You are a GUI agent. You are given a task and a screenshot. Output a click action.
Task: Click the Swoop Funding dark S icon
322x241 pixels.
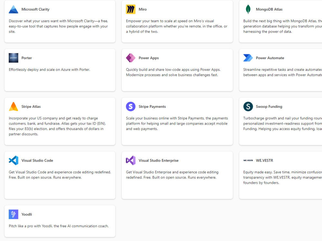coord(248,107)
